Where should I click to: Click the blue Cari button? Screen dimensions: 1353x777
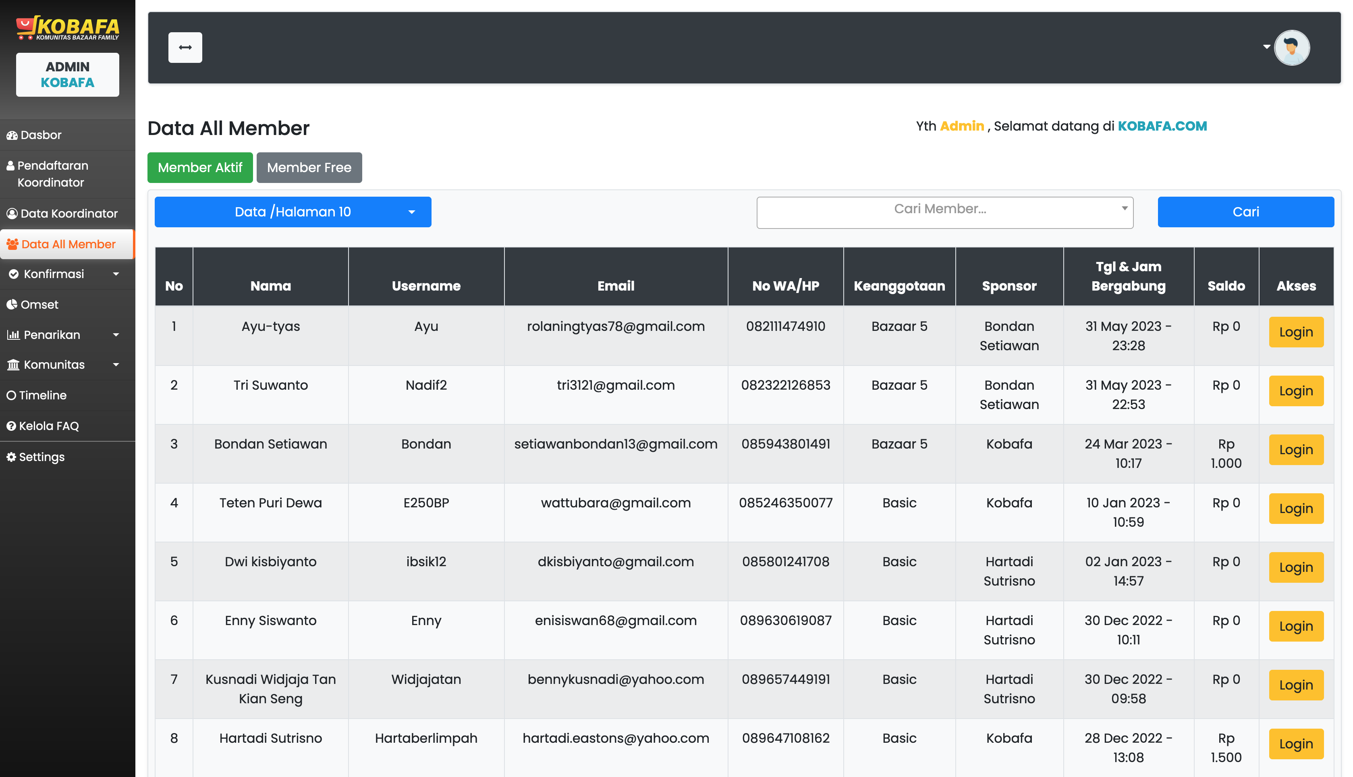pos(1246,212)
